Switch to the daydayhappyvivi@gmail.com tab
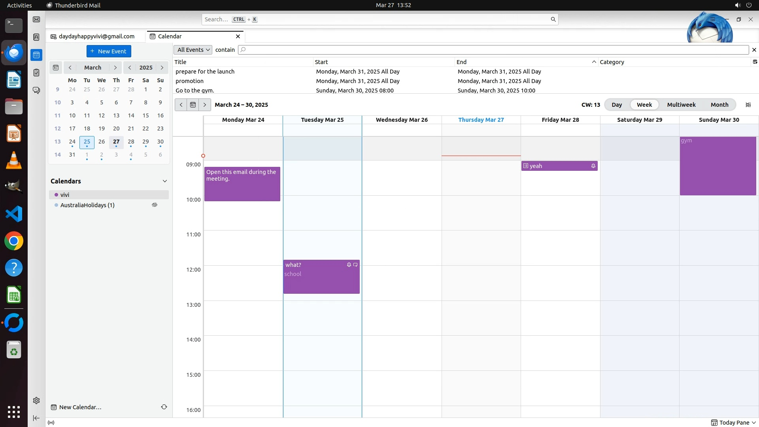Image resolution: width=759 pixels, height=427 pixels. (96, 36)
